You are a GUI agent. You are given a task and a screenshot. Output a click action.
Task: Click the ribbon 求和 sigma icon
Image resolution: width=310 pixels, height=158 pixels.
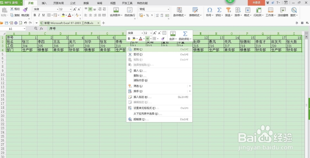tap(219, 10)
